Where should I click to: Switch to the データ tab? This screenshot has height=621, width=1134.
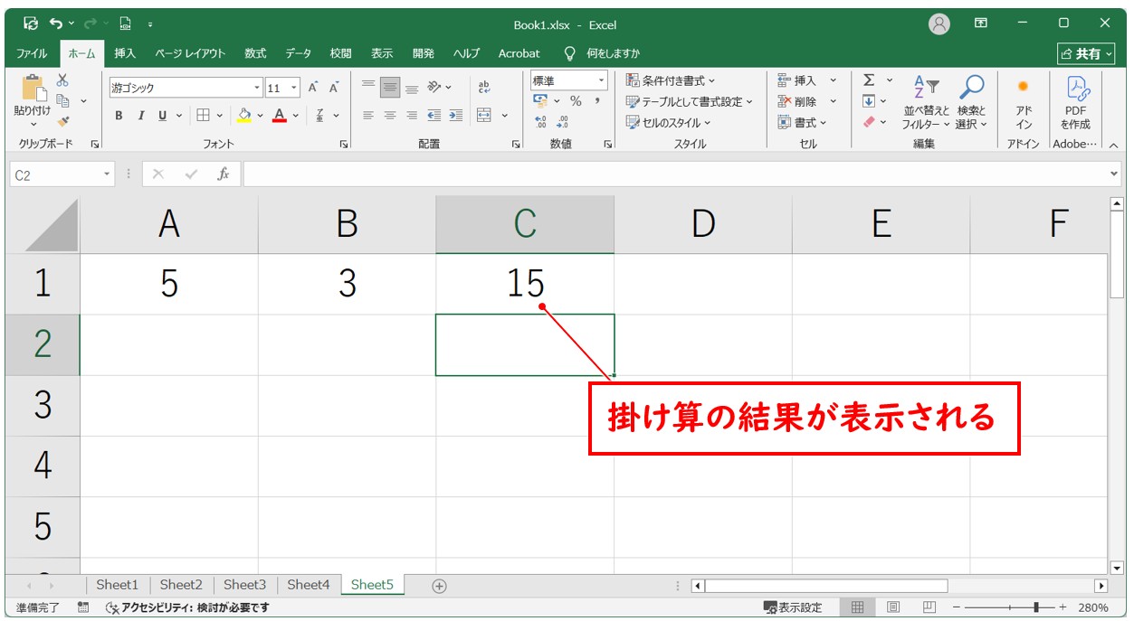click(299, 53)
